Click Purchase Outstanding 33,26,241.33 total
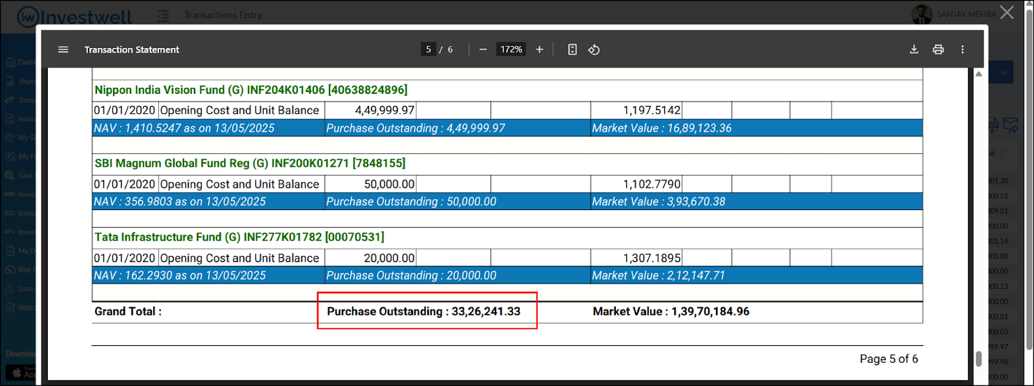 tap(423, 312)
